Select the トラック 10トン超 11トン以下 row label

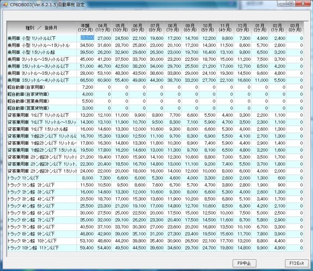pyautogui.click(x=32, y=247)
